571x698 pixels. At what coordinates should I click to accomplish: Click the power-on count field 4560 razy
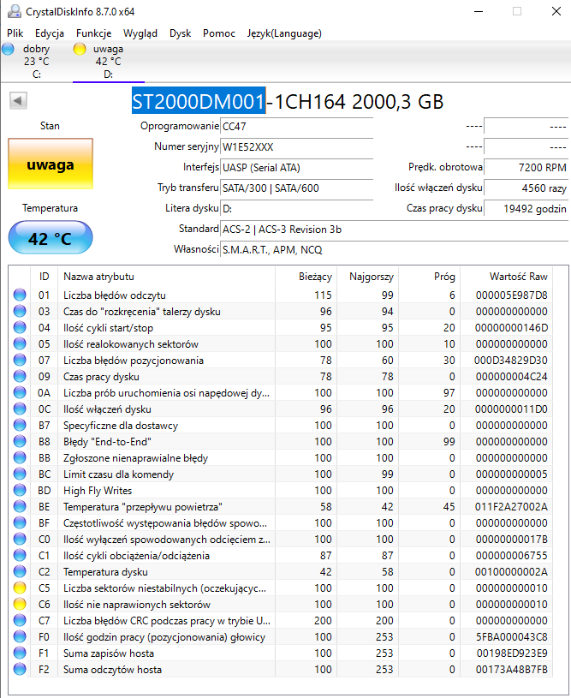coord(526,188)
